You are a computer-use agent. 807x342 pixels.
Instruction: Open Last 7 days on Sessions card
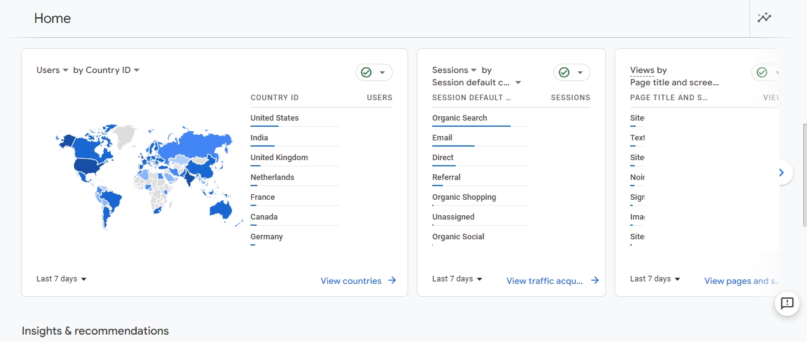tap(457, 279)
